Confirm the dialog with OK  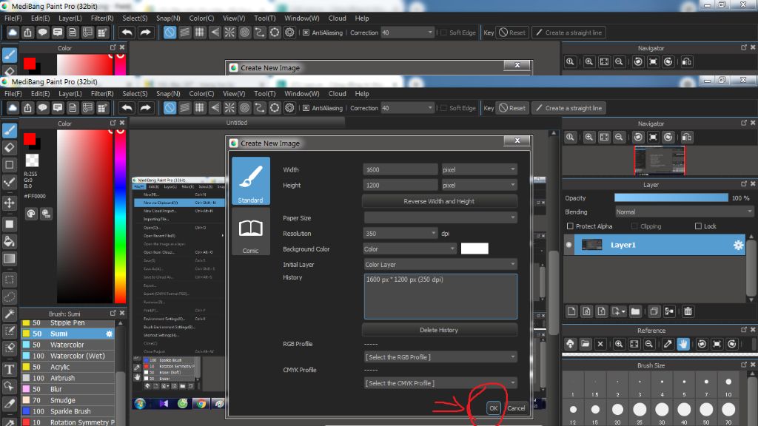[493, 408]
